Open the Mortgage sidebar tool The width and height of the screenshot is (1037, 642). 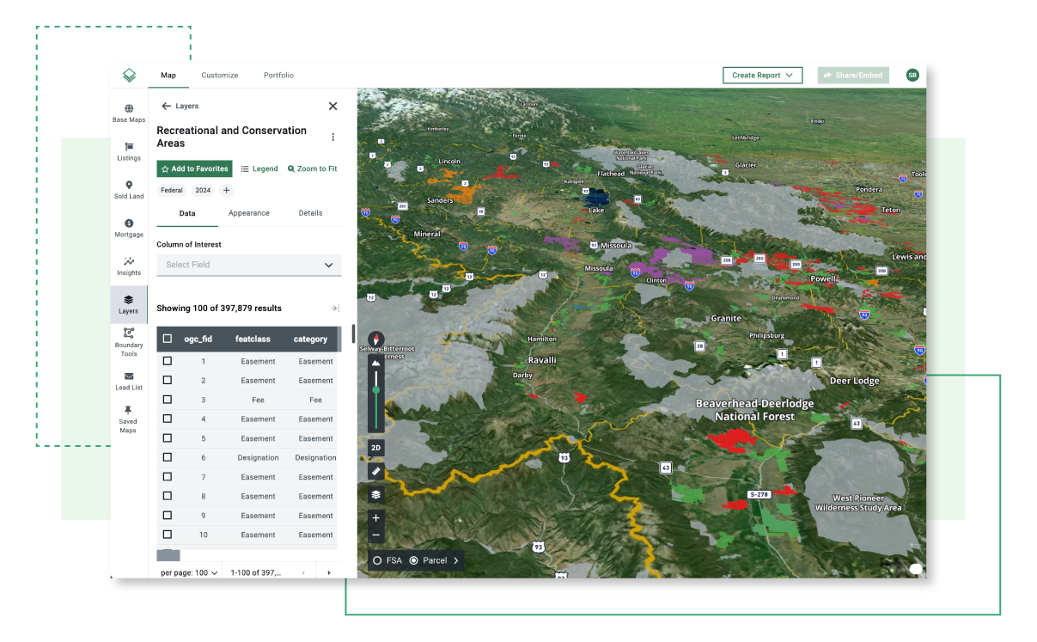pos(129,228)
